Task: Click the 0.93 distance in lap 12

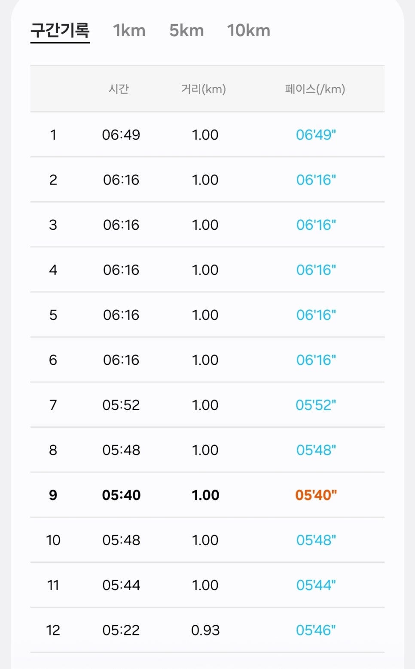Action: click(205, 630)
